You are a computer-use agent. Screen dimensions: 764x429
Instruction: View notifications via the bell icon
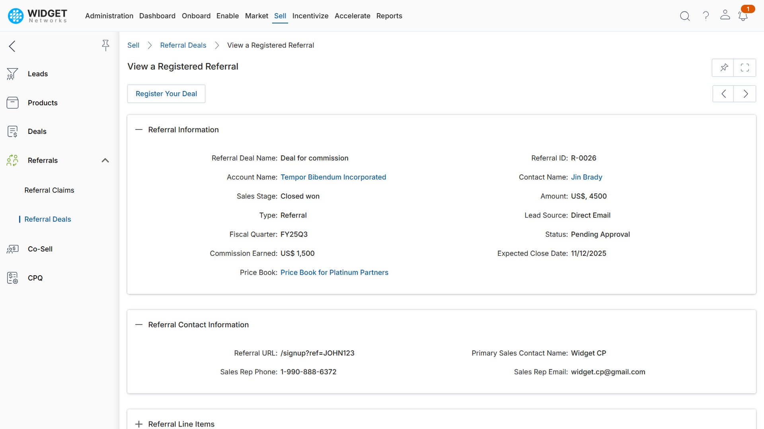tap(743, 16)
